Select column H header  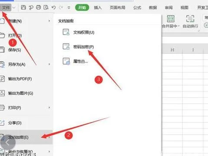172,50
